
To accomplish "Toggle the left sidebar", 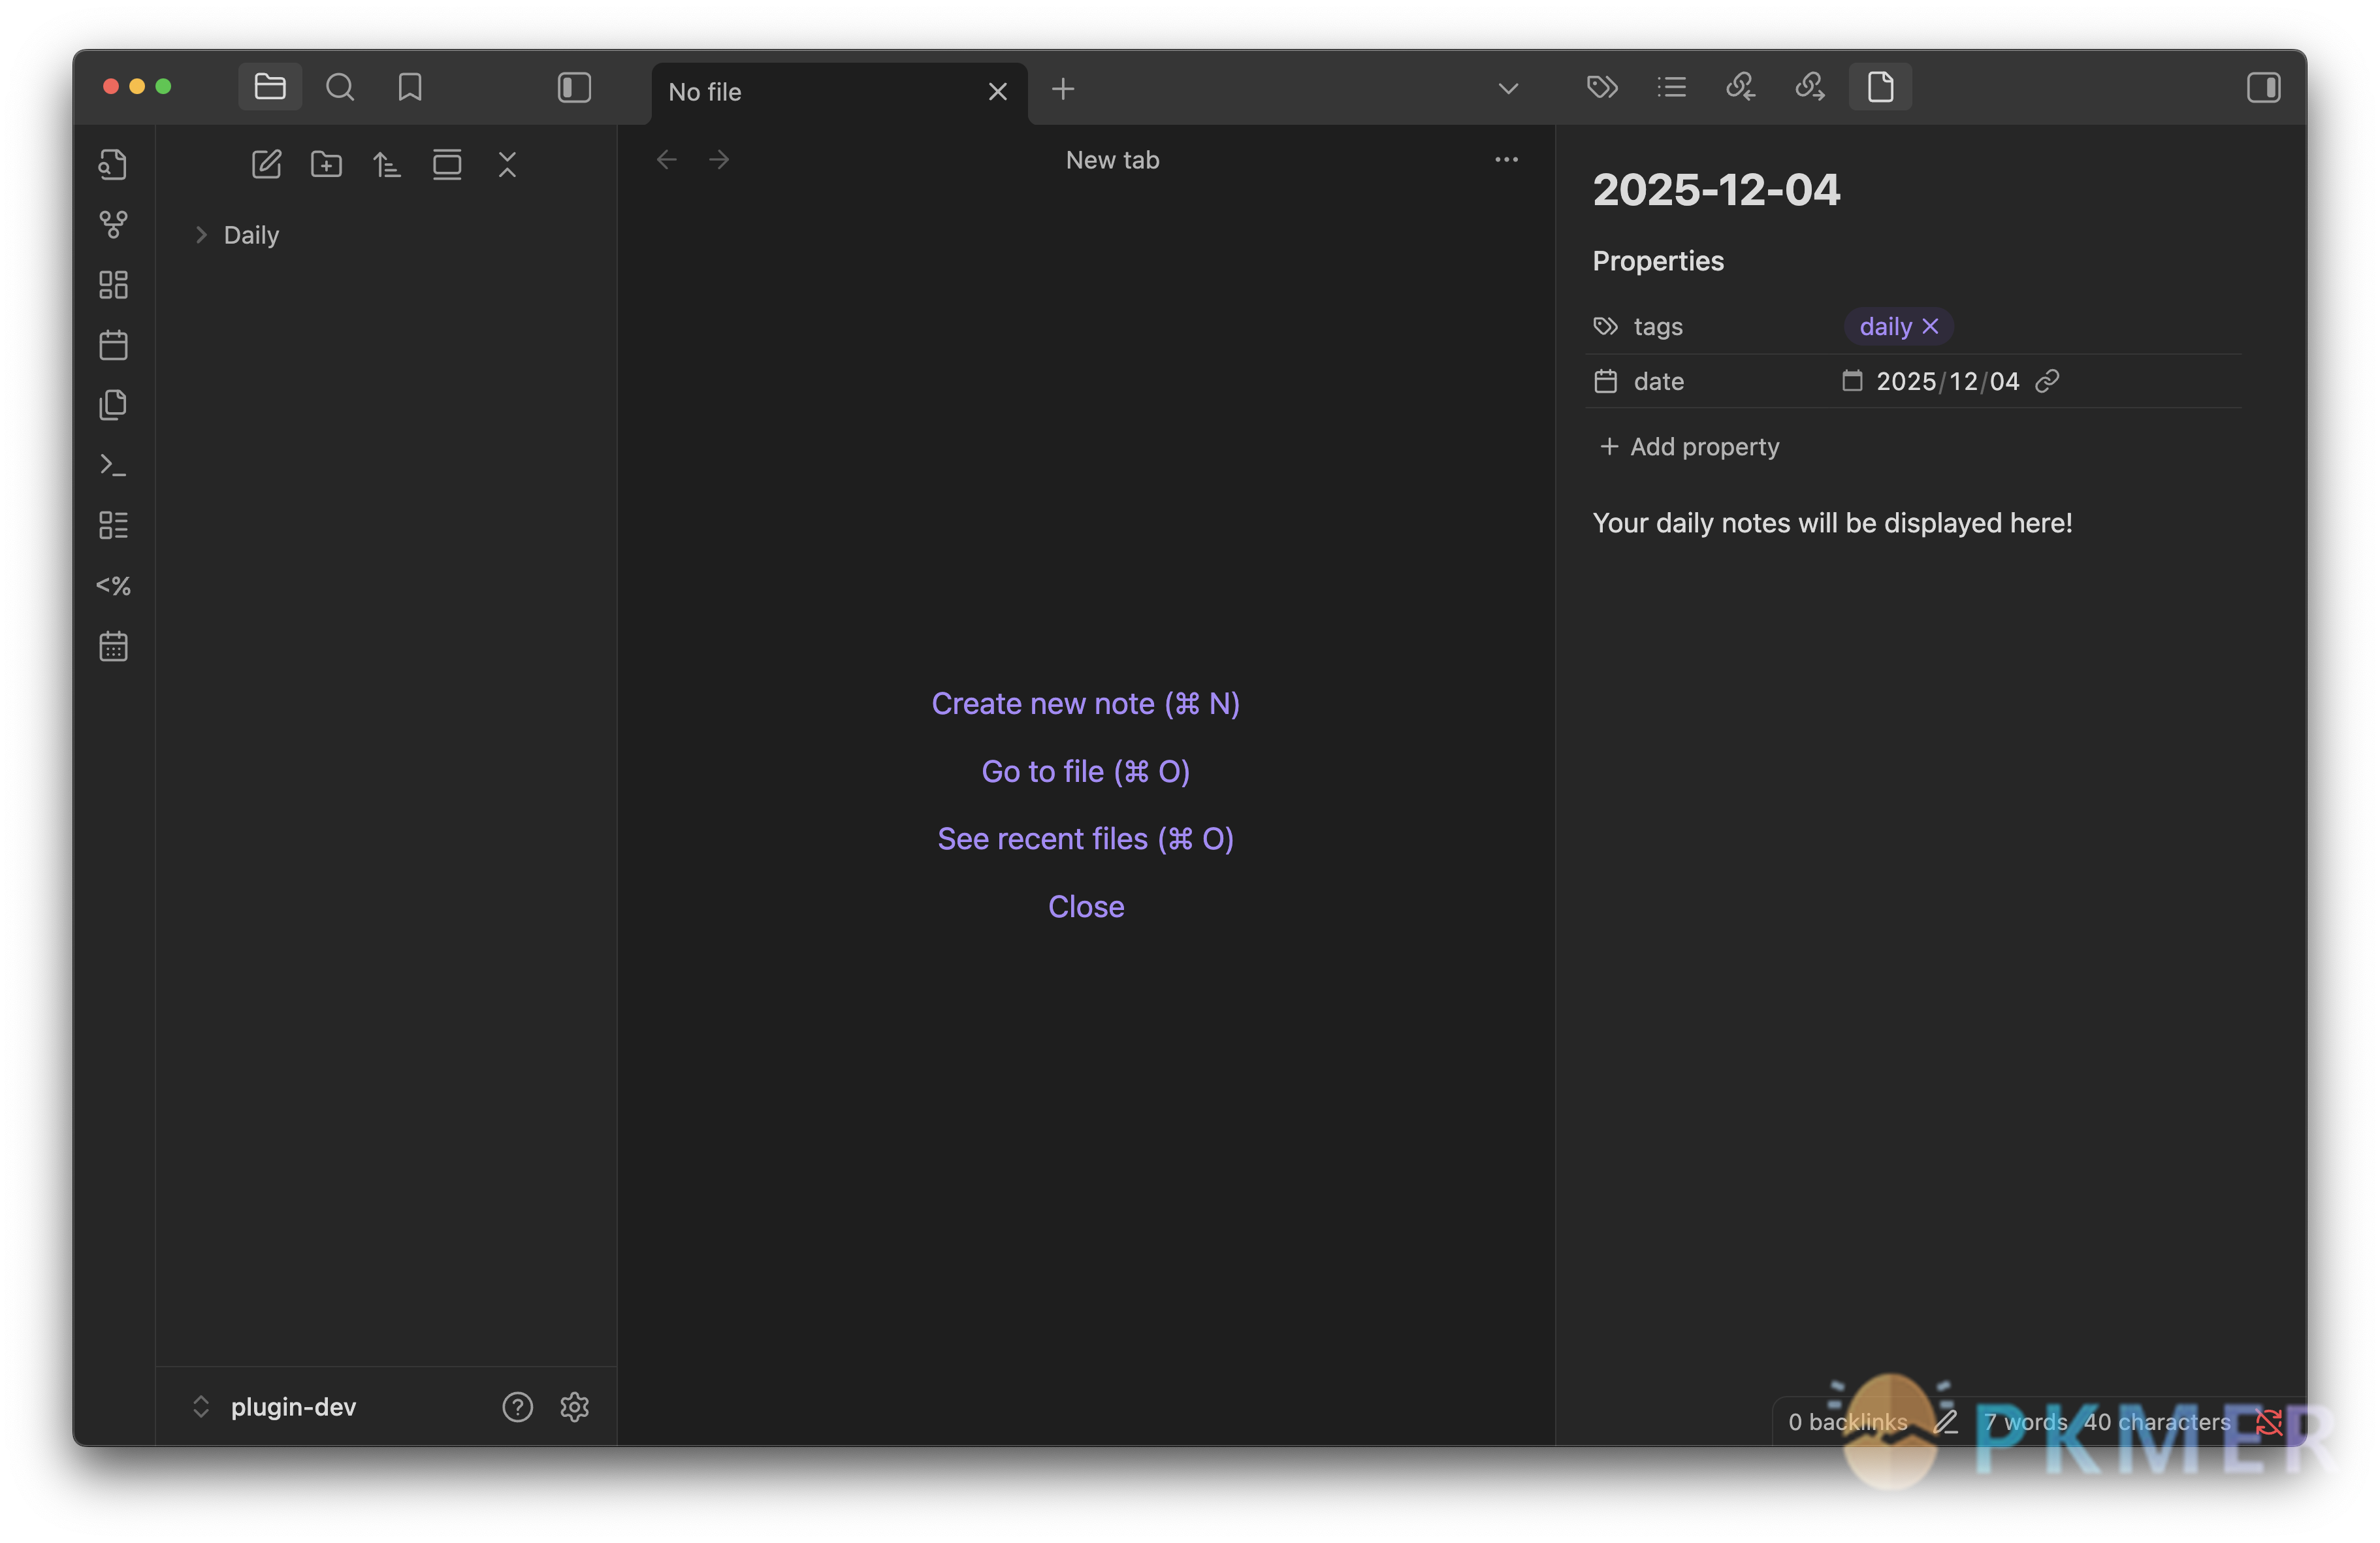I will (x=574, y=88).
